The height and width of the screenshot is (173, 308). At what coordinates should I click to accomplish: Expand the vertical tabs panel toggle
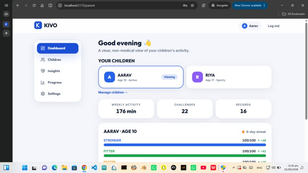click(x=6, y=5)
